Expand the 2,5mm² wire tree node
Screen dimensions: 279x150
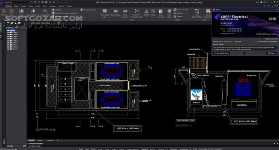(8, 41)
